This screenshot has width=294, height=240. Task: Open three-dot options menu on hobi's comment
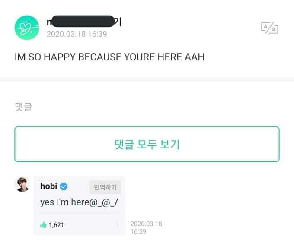118,224
